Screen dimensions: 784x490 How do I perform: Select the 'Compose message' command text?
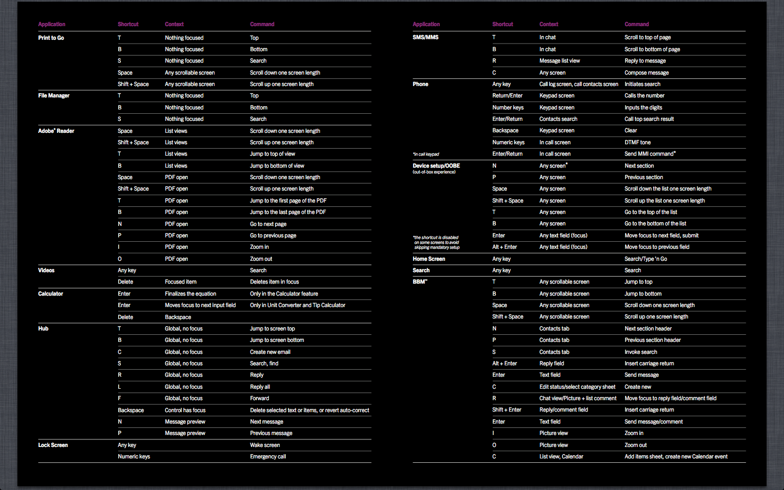[646, 73]
